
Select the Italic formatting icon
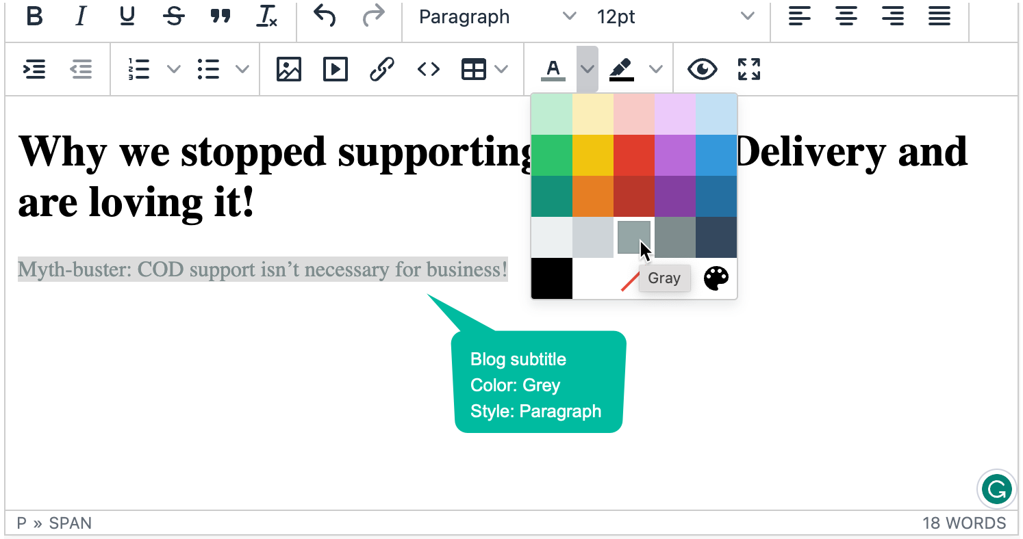[x=80, y=17]
